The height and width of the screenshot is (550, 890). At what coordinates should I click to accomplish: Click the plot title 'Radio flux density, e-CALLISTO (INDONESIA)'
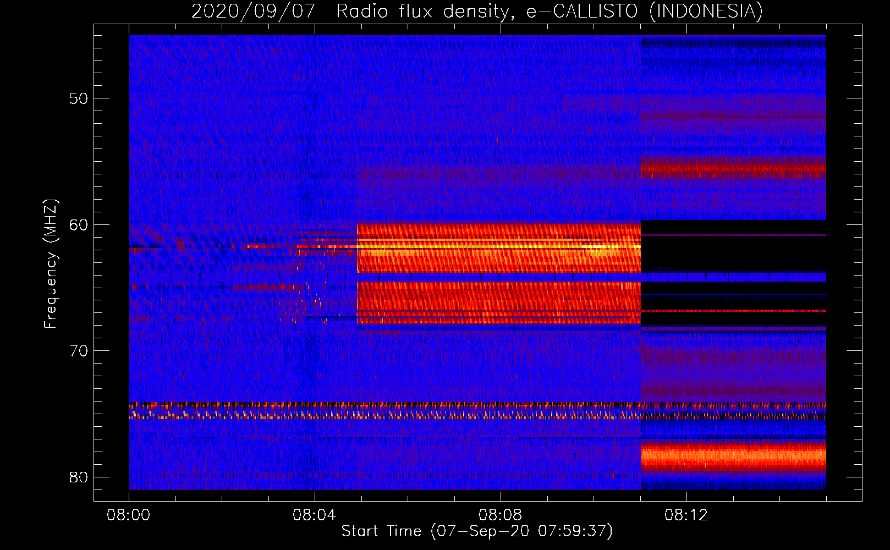pos(549,11)
